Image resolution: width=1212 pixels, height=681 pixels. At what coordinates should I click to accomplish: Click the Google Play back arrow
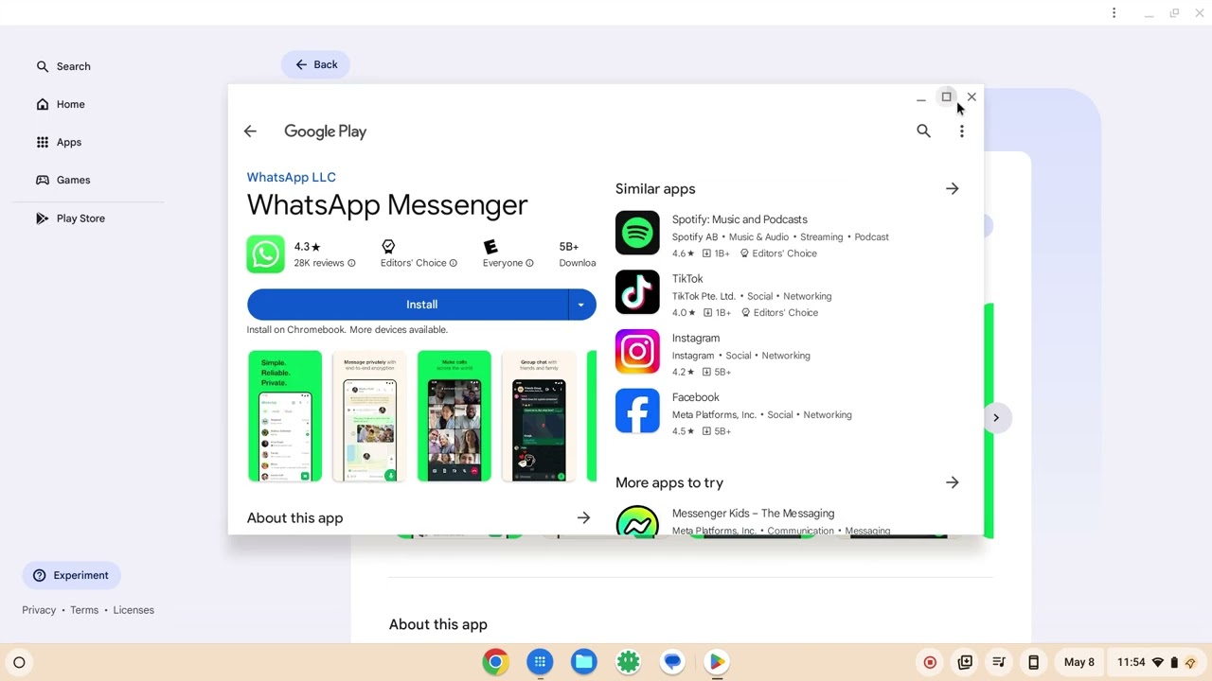pos(250,131)
